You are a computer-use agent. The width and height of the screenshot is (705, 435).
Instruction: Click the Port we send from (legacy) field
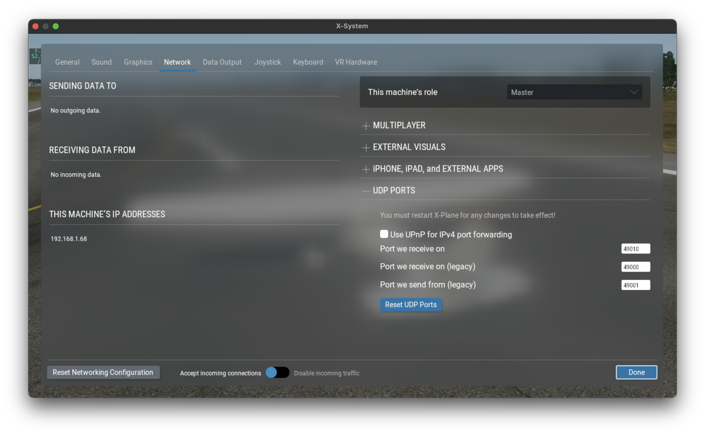tap(636, 285)
